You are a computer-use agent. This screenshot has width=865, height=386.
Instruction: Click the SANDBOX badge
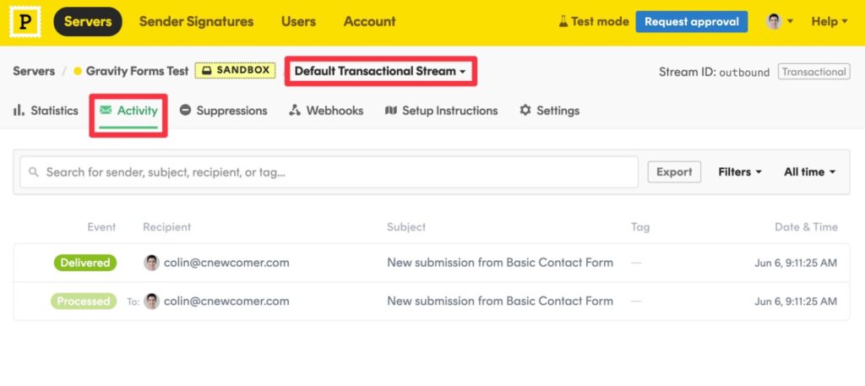click(x=235, y=71)
